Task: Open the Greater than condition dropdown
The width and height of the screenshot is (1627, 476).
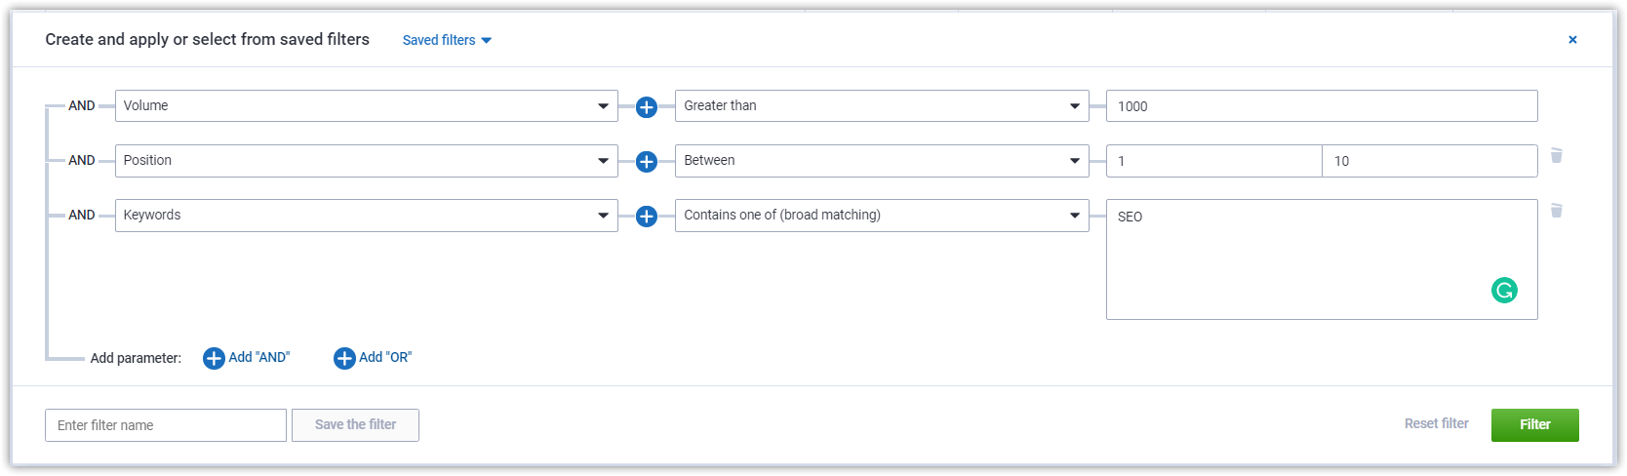Action: (882, 106)
